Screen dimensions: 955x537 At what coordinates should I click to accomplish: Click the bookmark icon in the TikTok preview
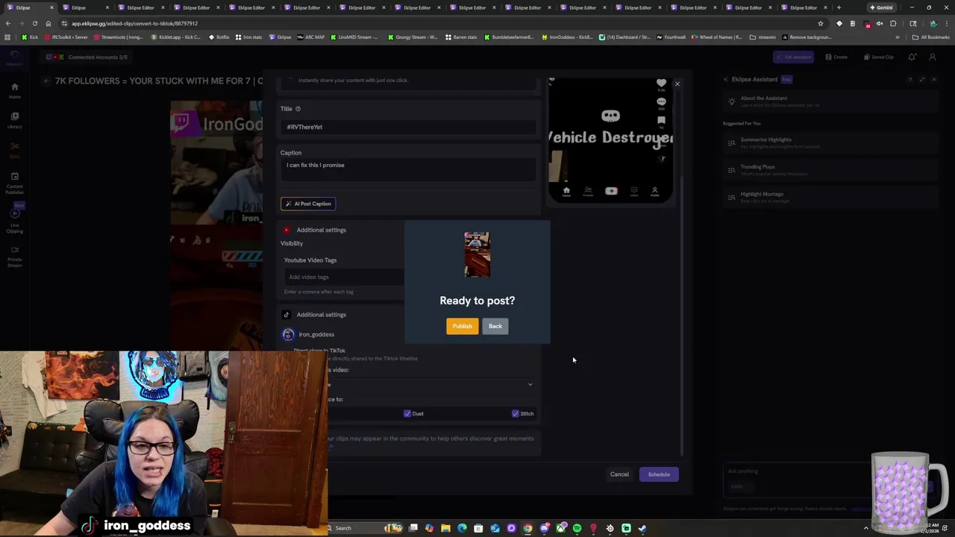tap(661, 120)
